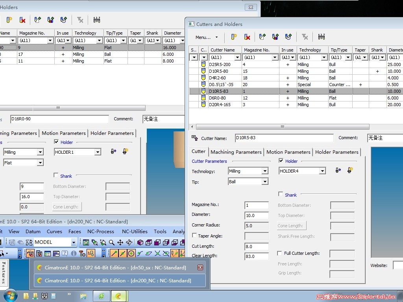This screenshot has width=403, height=302.
Task: Open the HOLDER1 holder dropdown in the back window
Action: click(98, 152)
